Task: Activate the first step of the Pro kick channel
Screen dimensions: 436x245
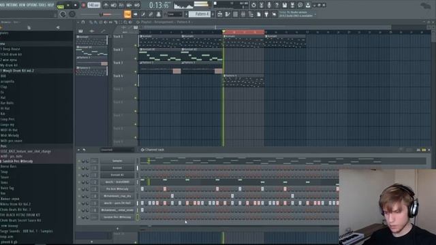Action: [x=142, y=189]
